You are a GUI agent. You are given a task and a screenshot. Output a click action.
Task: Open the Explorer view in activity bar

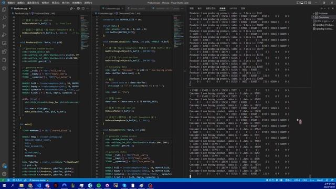coord(4,9)
